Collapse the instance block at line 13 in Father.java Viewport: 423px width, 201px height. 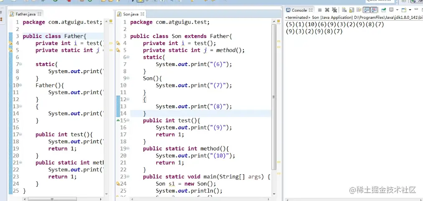point(21,106)
